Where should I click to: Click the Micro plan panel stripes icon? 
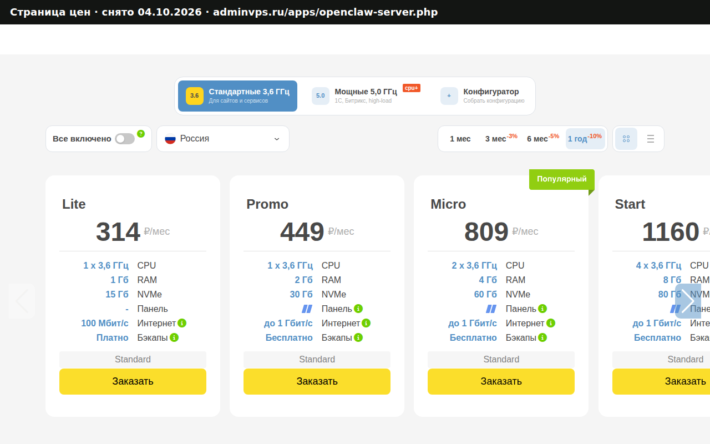click(491, 309)
